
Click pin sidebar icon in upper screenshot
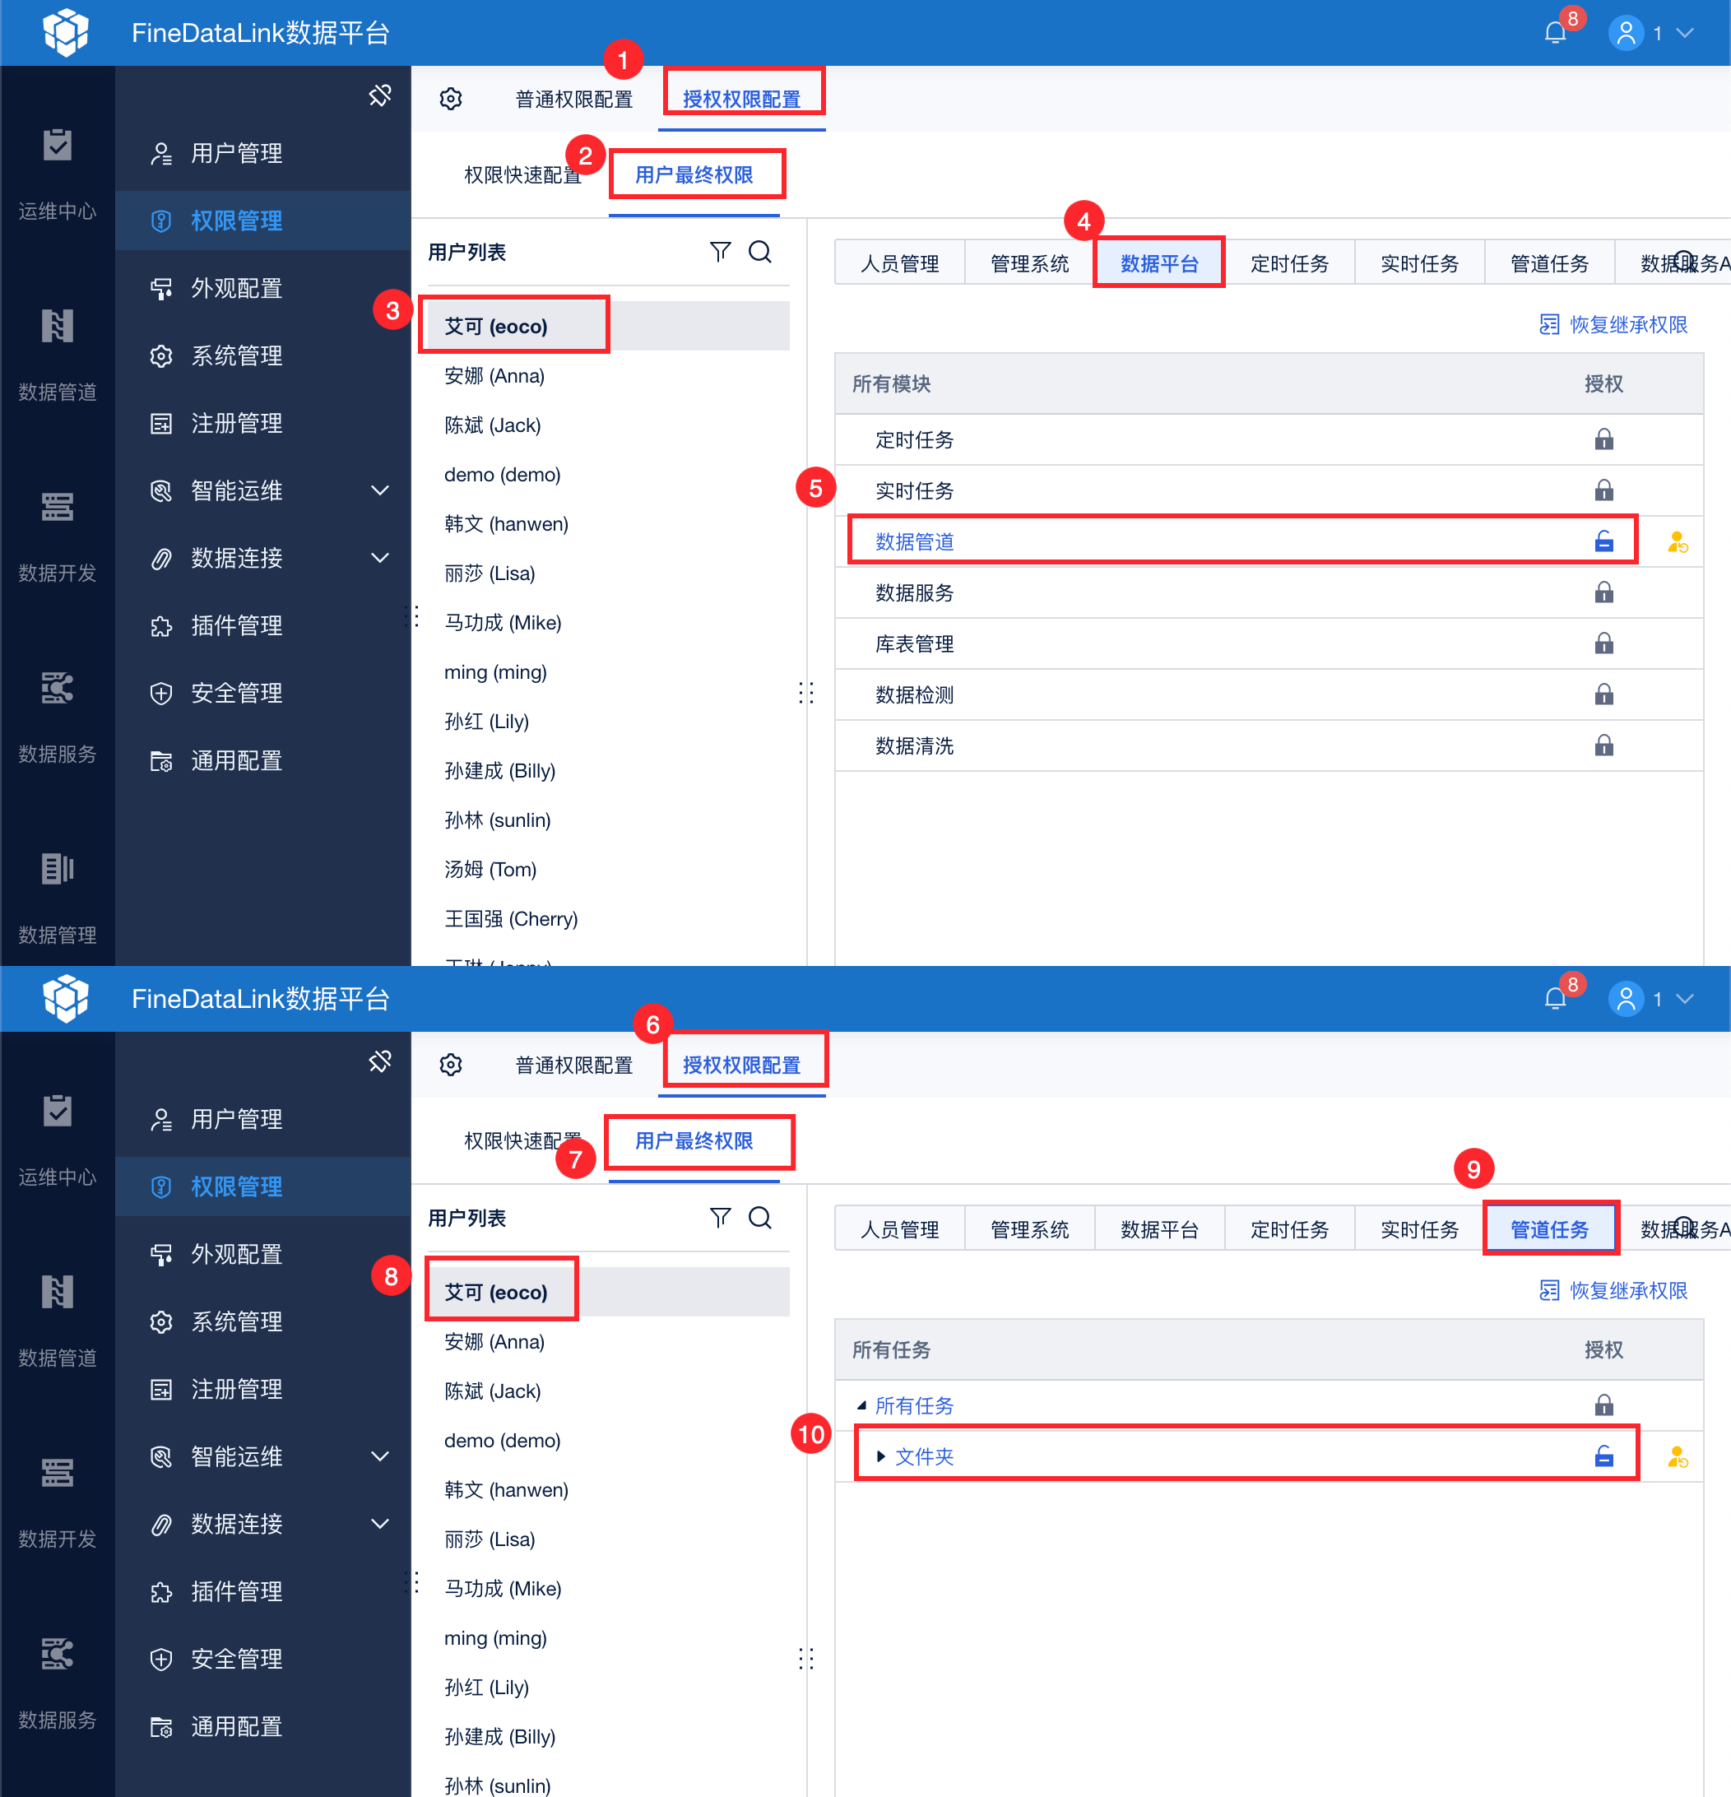379,95
